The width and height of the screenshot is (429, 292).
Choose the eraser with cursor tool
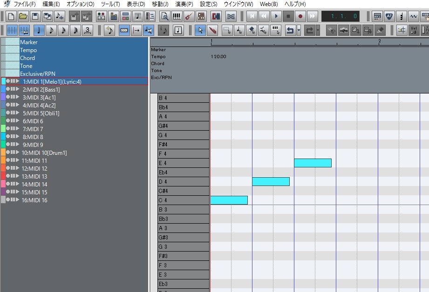pyautogui.click(x=252, y=30)
